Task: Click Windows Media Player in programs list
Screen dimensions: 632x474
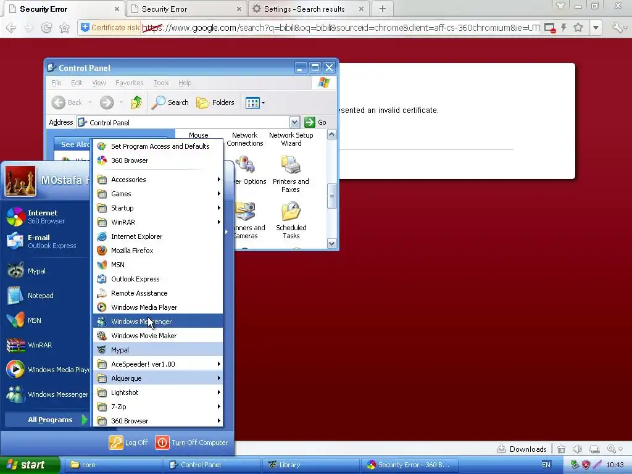Action: pos(158,307)
